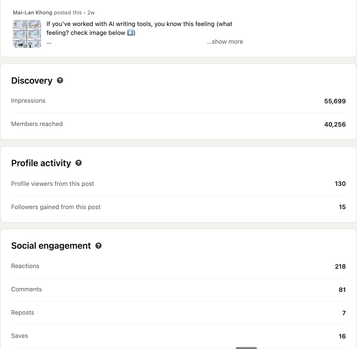View the Reactions count 218
This screenshot has width=357, height=349.
[340, 266]
